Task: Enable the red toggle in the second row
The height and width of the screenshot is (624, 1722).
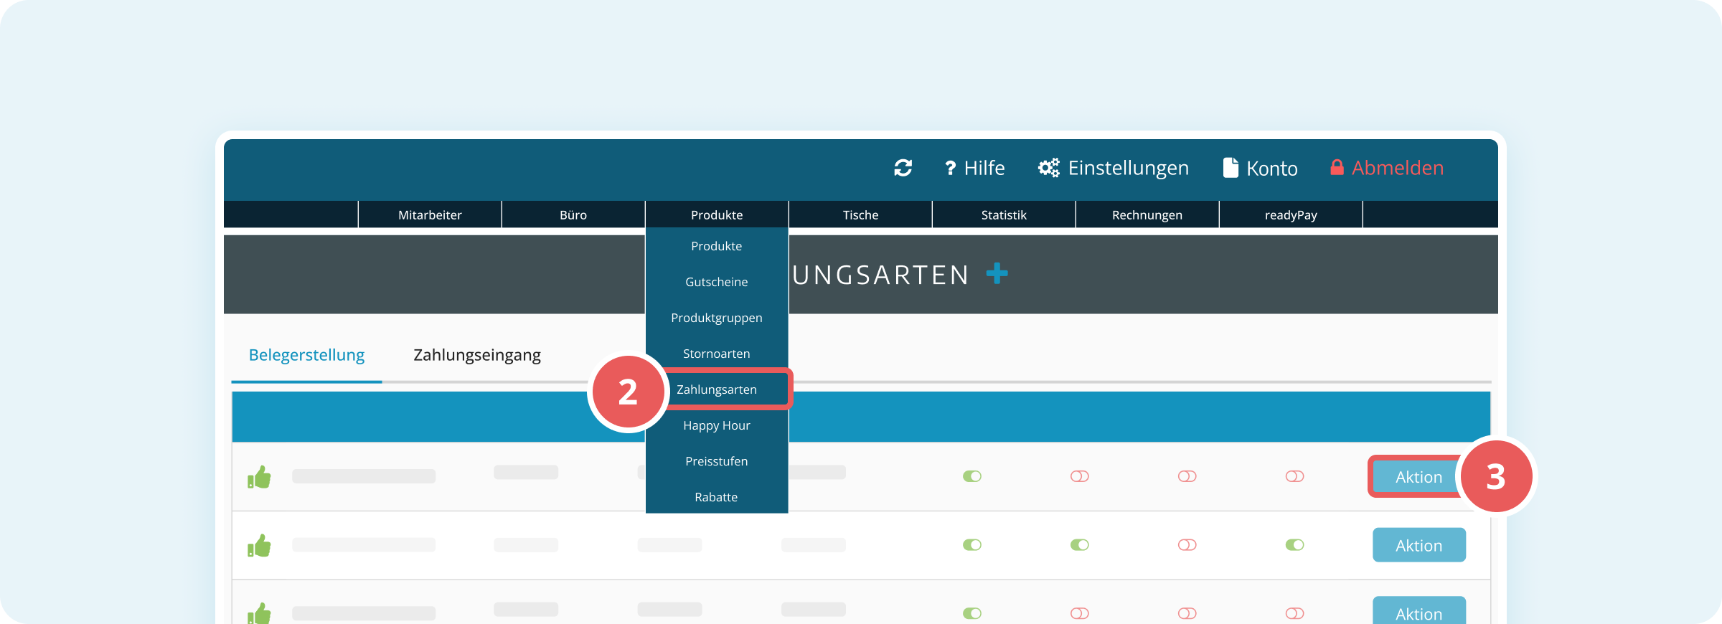Action: click(1187, 545)
